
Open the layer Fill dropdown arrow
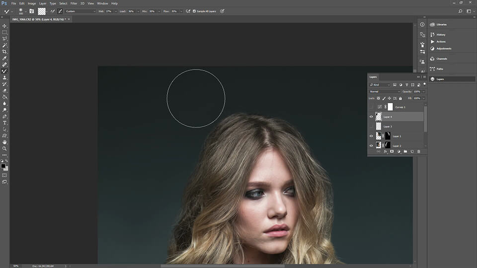(x=423, y=98)
